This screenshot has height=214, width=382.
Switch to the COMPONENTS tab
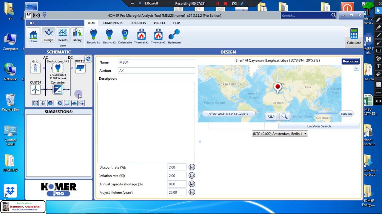point(113,23)
